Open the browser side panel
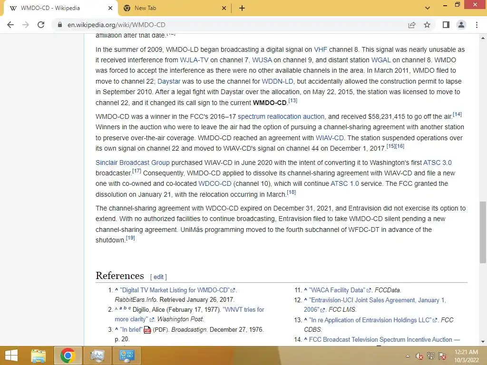 coord(446,25)
